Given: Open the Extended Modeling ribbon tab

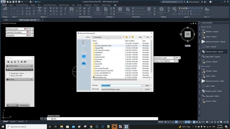Looking at the screenshot, I should pyautogui.click(x=22, y=5).
